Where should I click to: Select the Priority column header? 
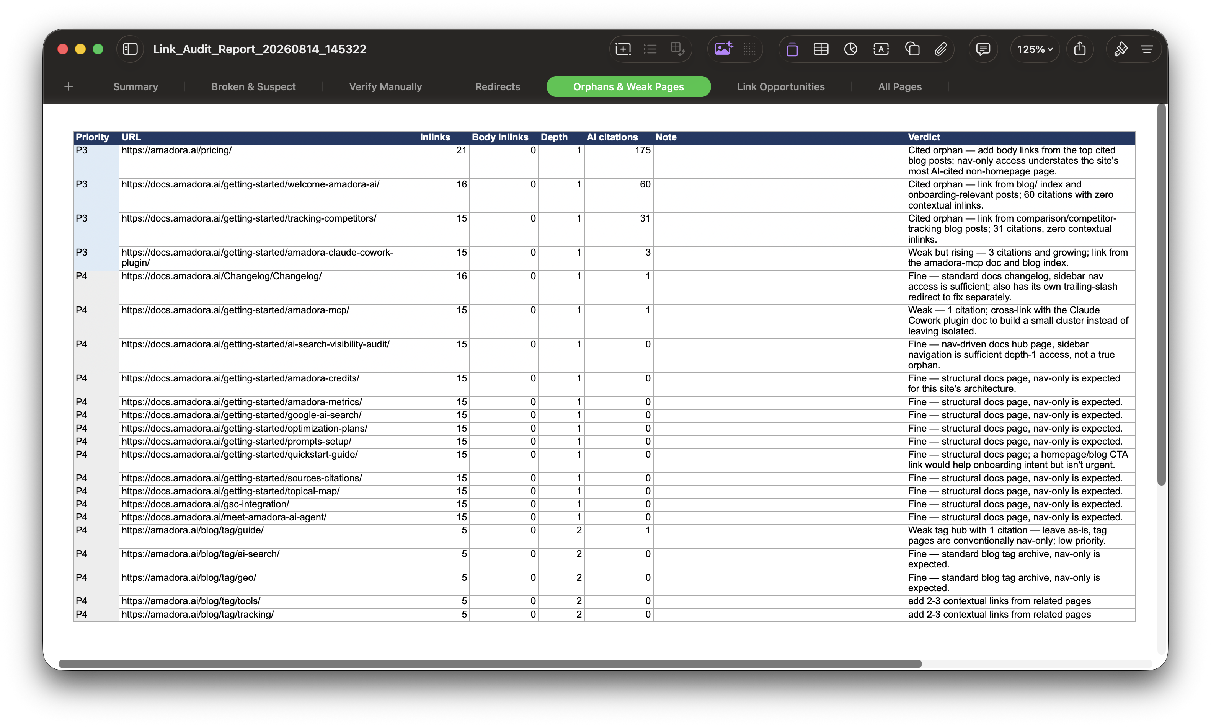96,137
